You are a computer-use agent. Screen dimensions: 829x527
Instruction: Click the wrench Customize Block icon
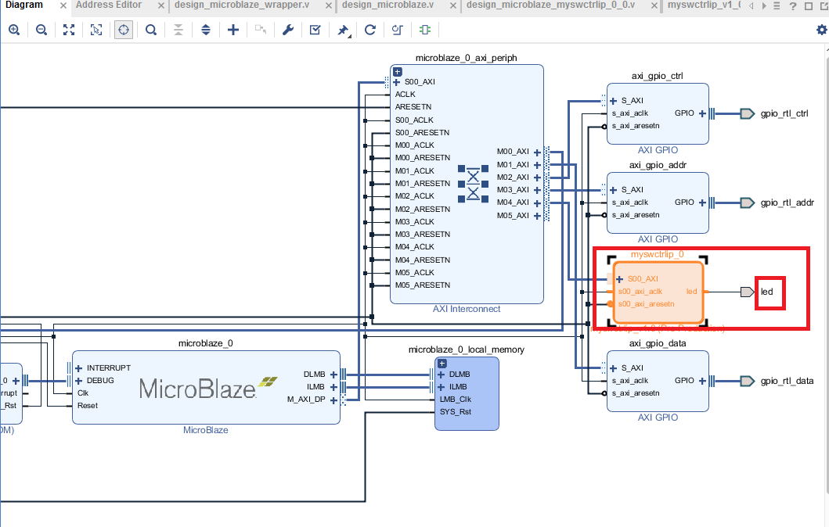coord(287,30)
